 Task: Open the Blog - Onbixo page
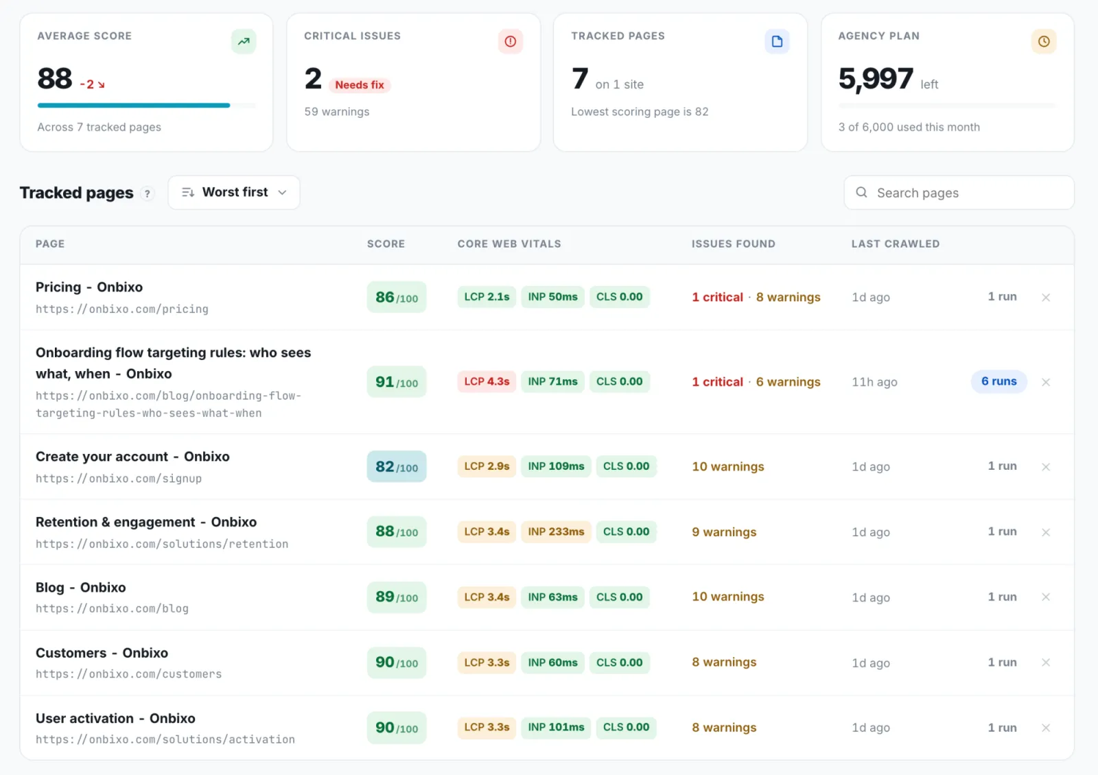[81, 588]
